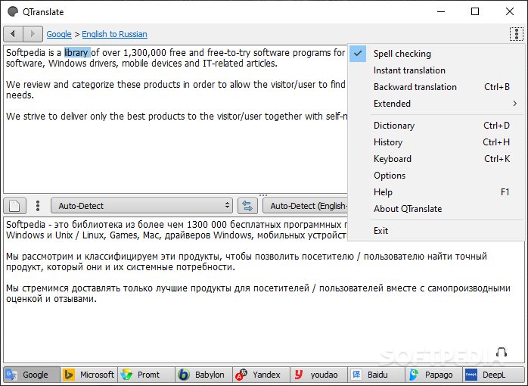The image size is (528, 386).
Task: Click the clear text page icon
Action: point(14,206)
